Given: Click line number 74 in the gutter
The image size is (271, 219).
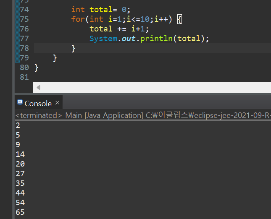Looking at the screenshot, I should click(24, 9).
